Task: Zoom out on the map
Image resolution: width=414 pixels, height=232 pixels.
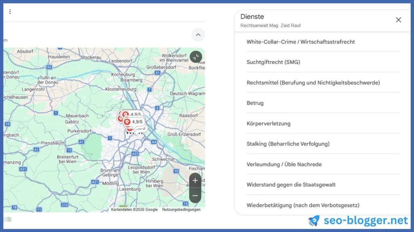Action: pos(195,196)
